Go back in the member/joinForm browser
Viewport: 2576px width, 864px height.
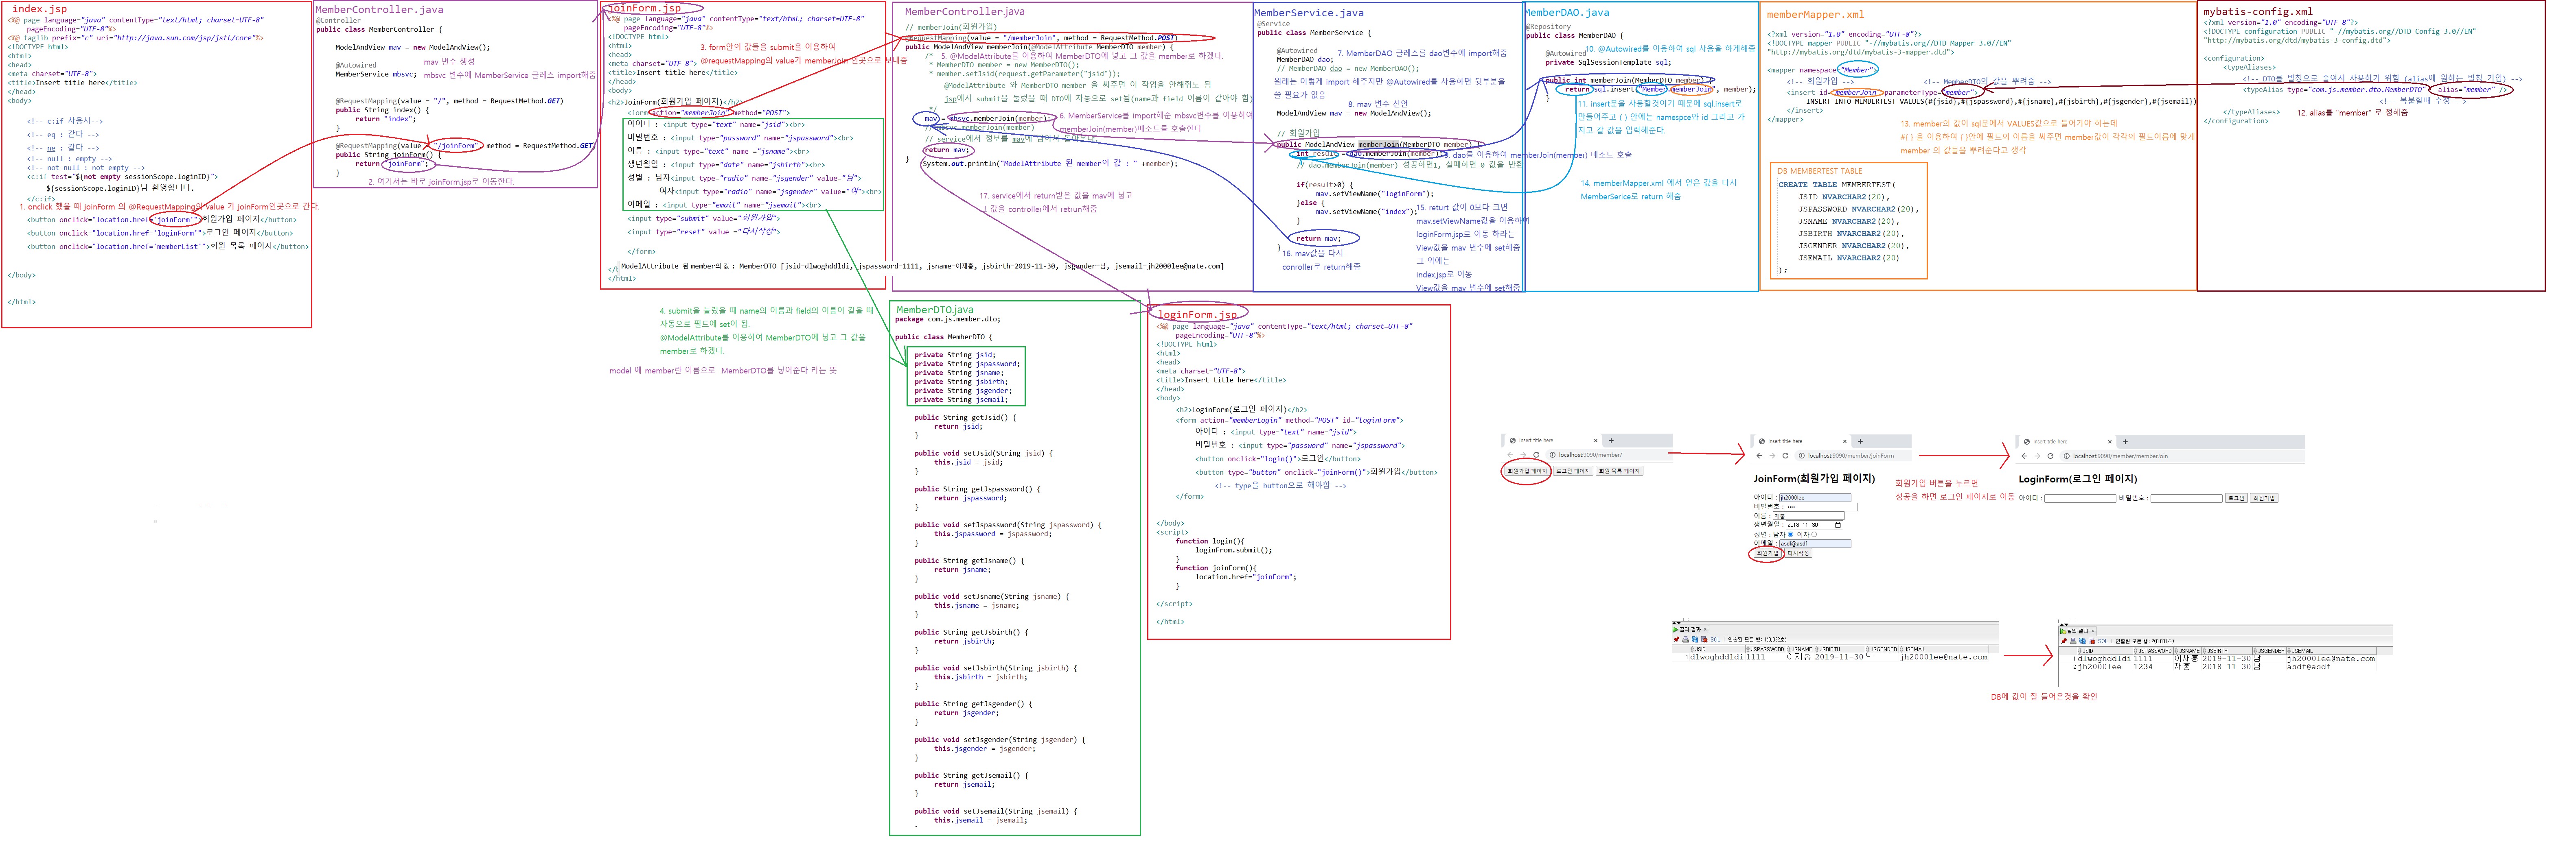[1760, 456]
